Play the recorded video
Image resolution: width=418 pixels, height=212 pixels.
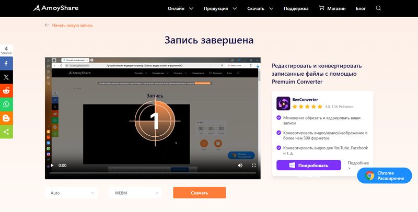pyautogui.click(x=52, y=166)
